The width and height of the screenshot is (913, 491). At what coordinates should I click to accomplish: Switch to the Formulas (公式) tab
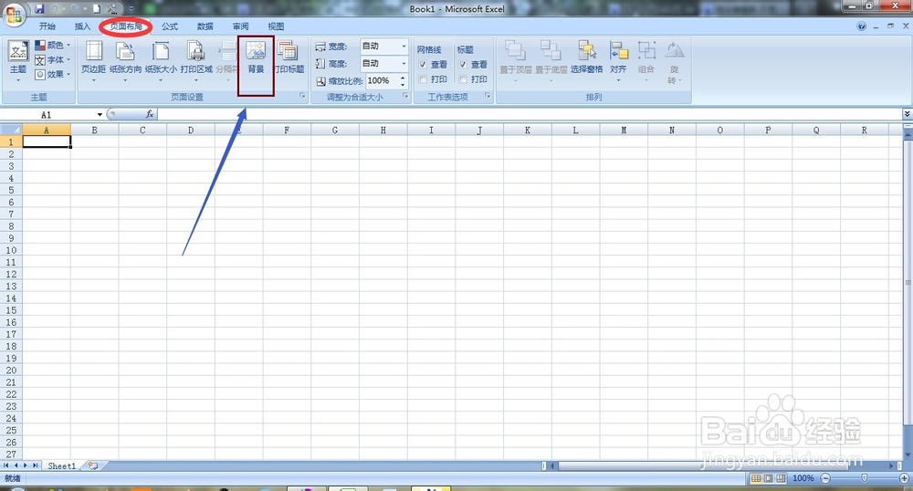coord(170,26)
